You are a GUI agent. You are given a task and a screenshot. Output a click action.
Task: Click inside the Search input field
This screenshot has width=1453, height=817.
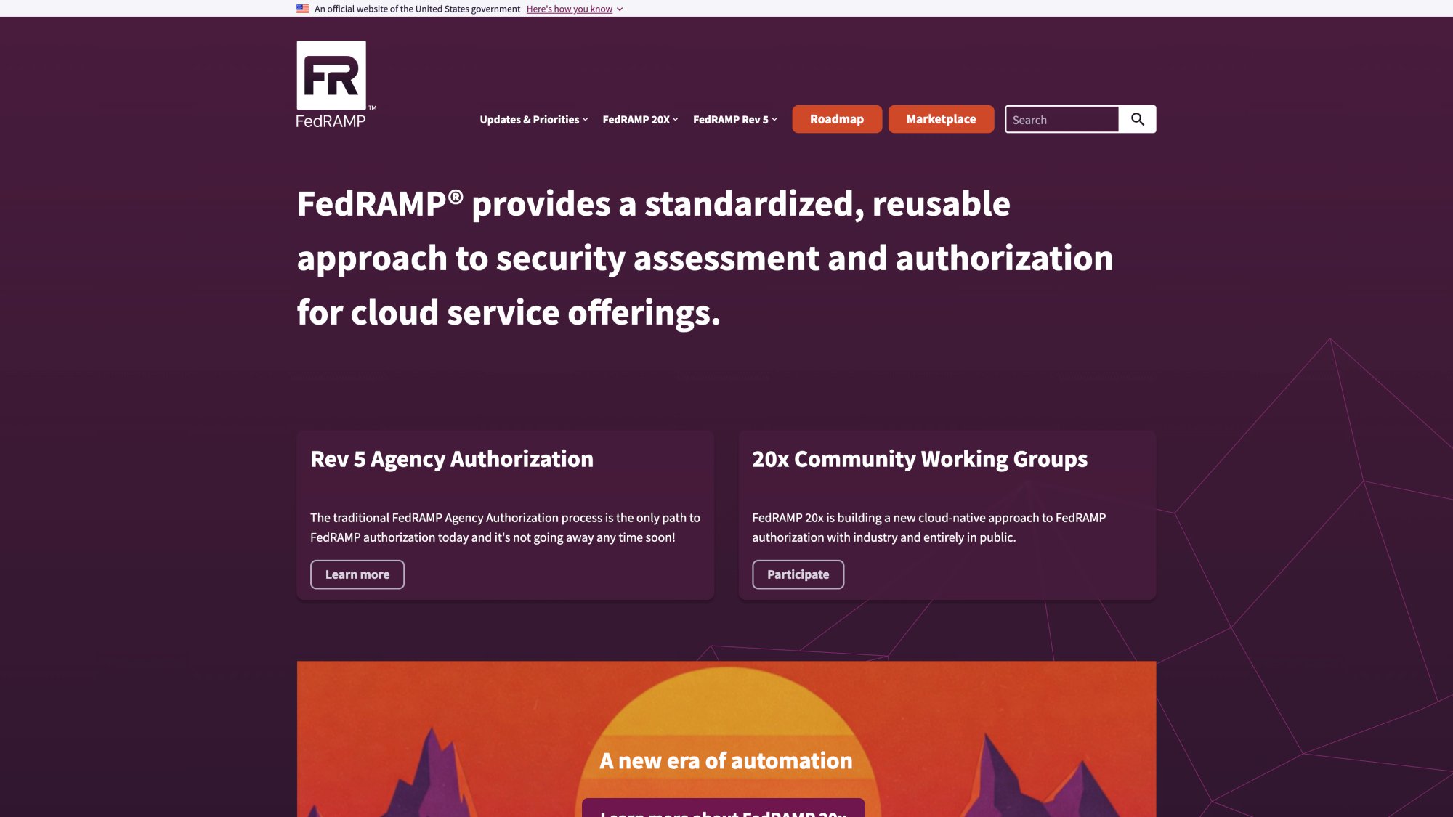(1061, 118)
